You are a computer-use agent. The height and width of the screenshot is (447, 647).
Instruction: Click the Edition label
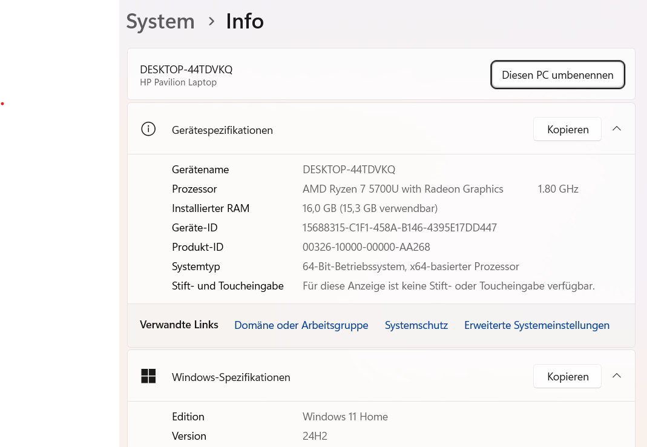(188, 417)
